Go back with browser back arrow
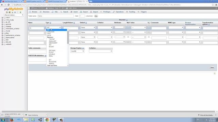Viewport: 218px width, 122px height. click(2, 5)
